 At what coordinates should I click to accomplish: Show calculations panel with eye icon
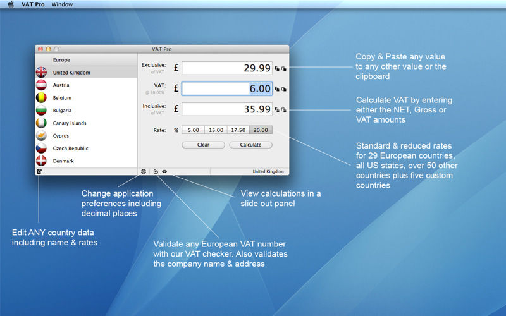click(164, 171)
